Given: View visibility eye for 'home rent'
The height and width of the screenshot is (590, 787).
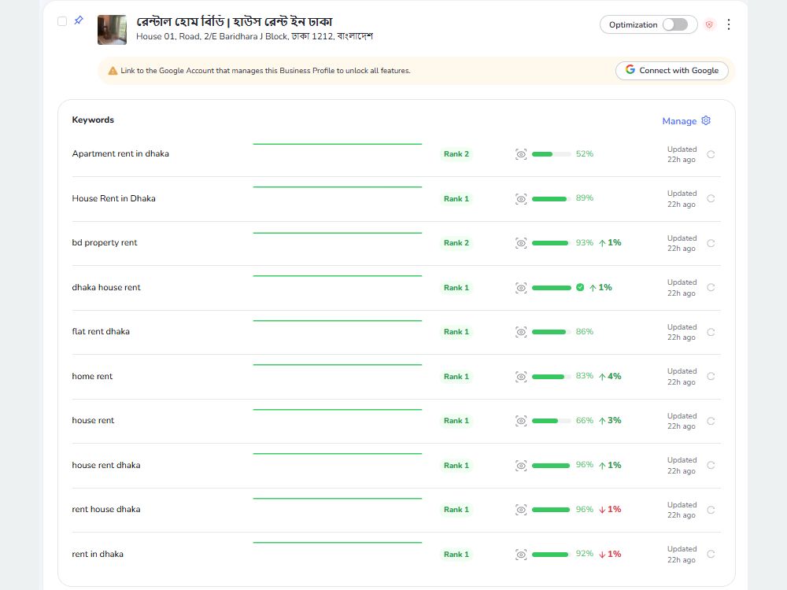Looking at the screenshot, I should pyautogui.click(x=521, y=376).
